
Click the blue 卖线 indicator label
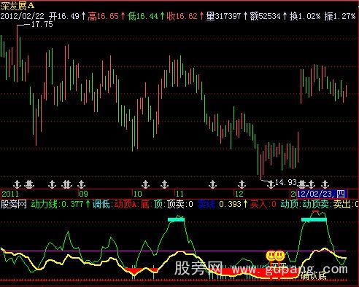tap(206, 204)
